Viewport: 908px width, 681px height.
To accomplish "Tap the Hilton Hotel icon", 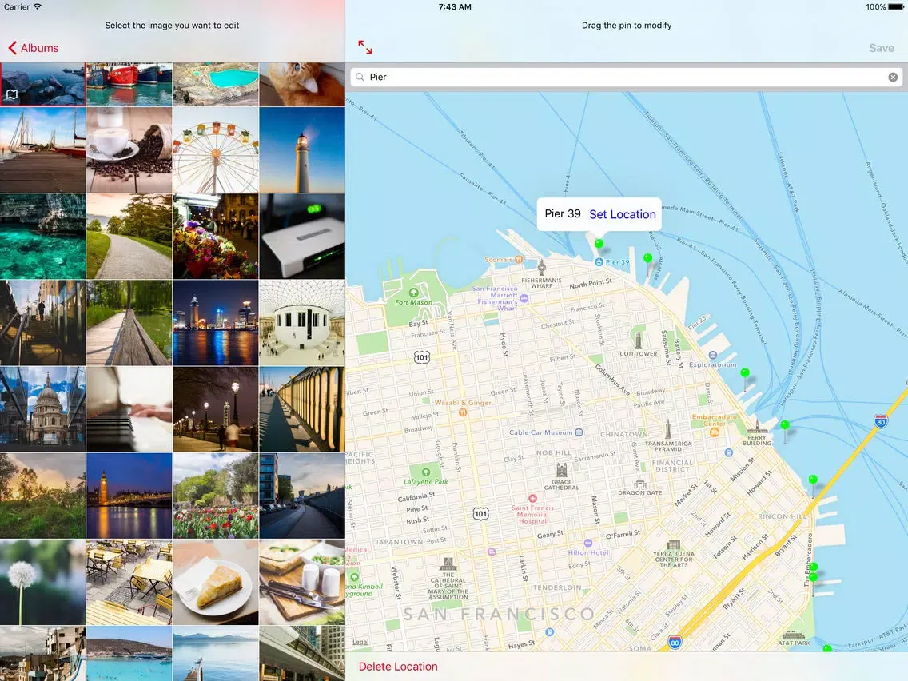I will pyautogui.click(x=587, y=544).
